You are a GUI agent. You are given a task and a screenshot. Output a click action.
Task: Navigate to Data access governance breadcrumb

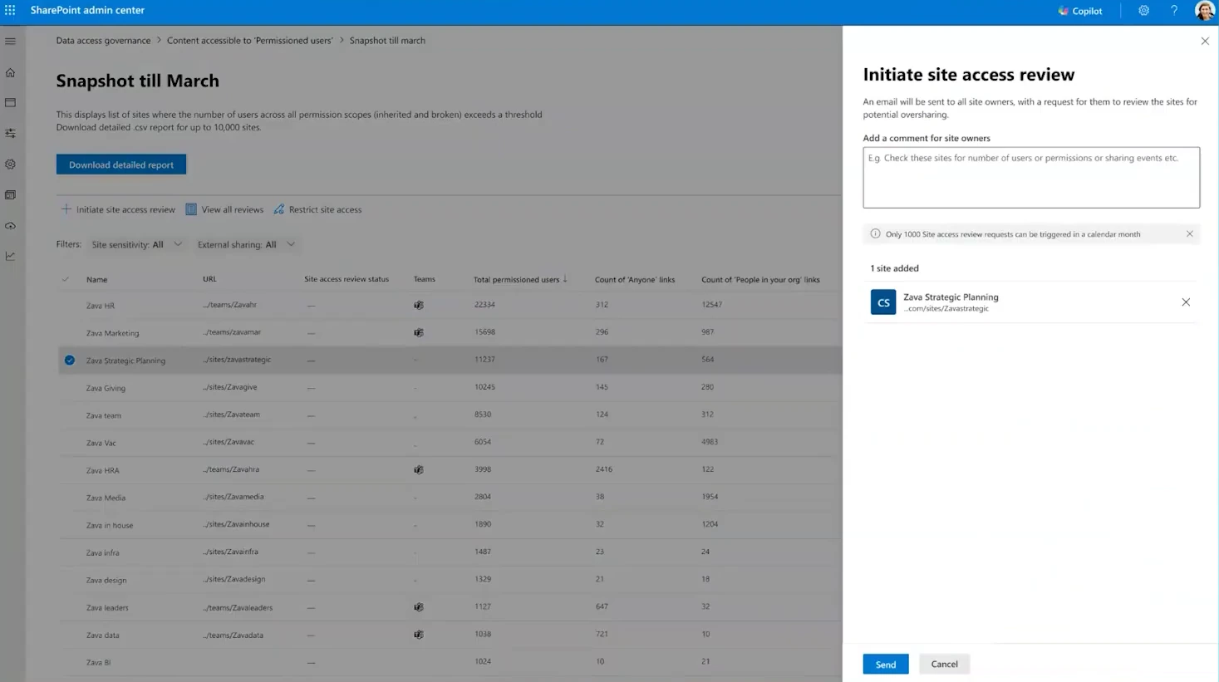coord(103,40)
